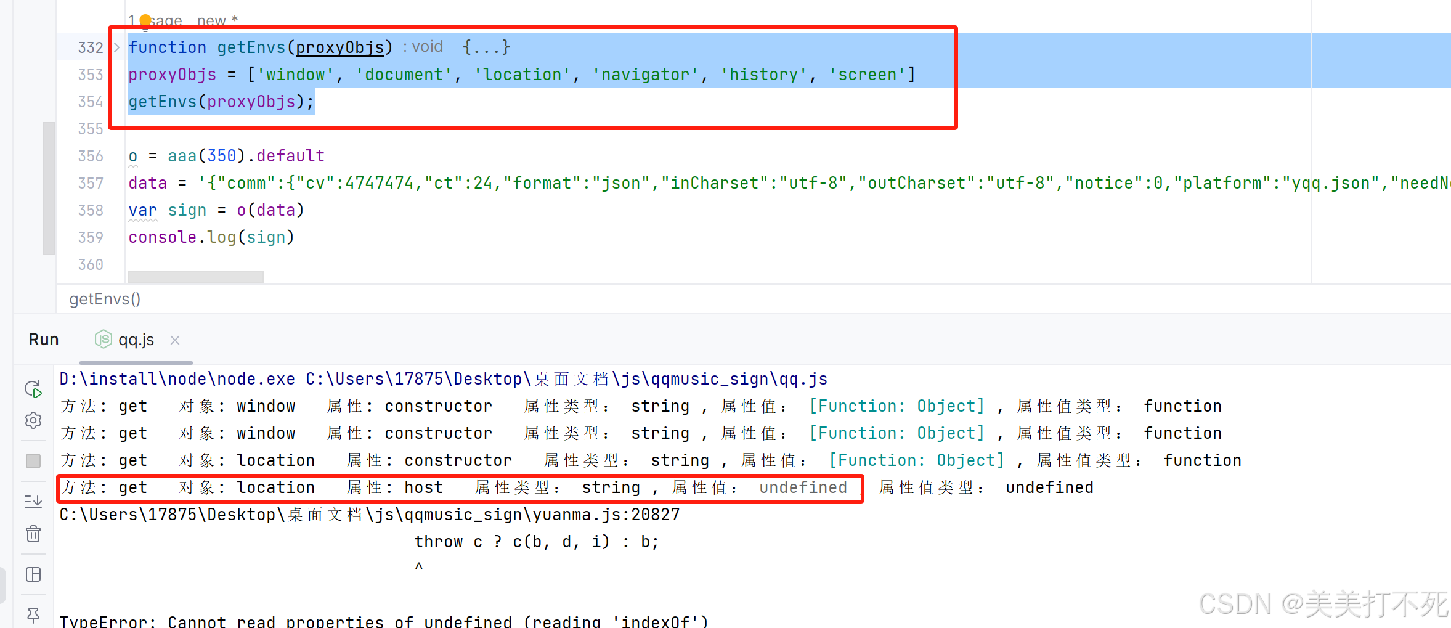Click the Node.js icon on qq.js tab
Screen dimensions: 1451x628
(103, 339)
